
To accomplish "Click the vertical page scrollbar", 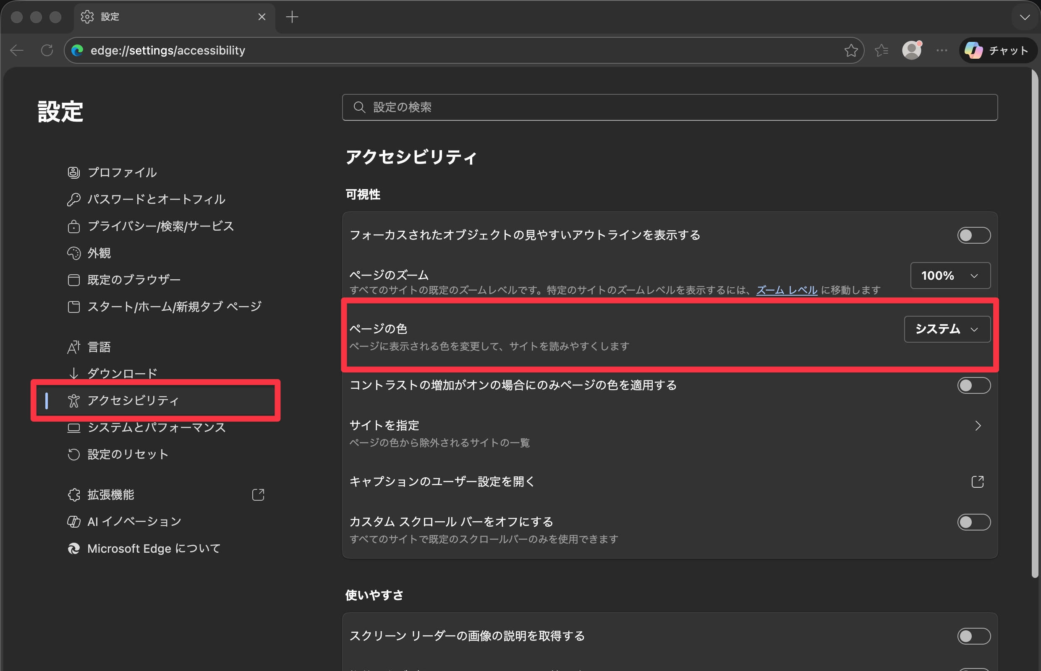I will coord(1034,322).
